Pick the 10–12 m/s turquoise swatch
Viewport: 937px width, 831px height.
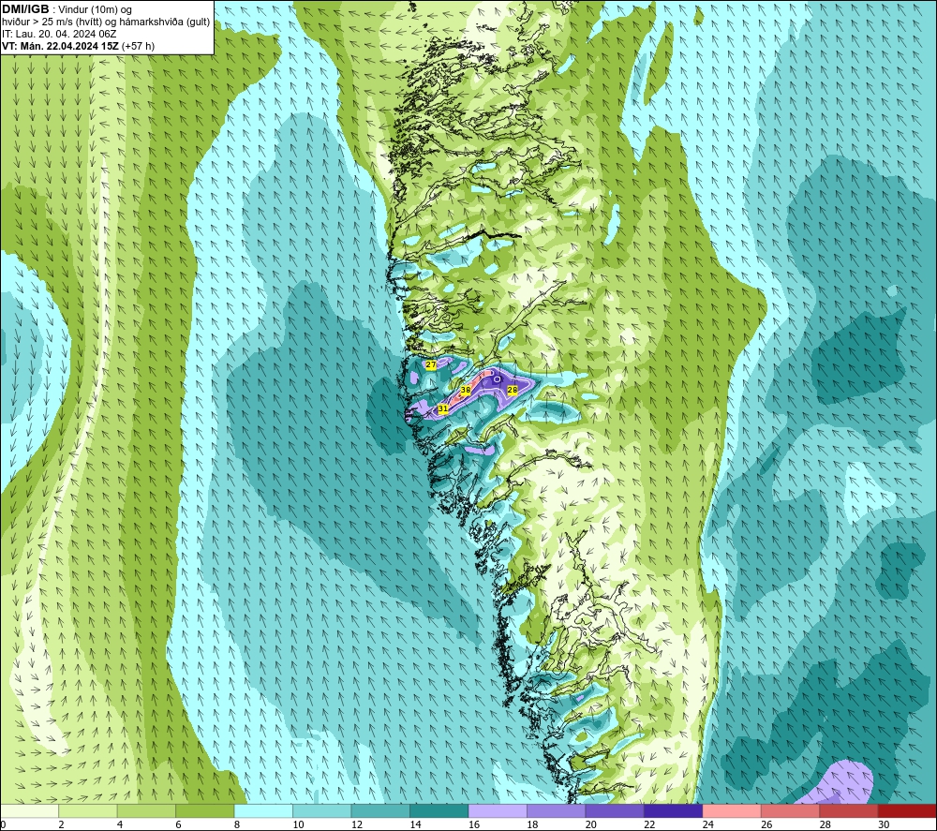click(x=322, y=810)
